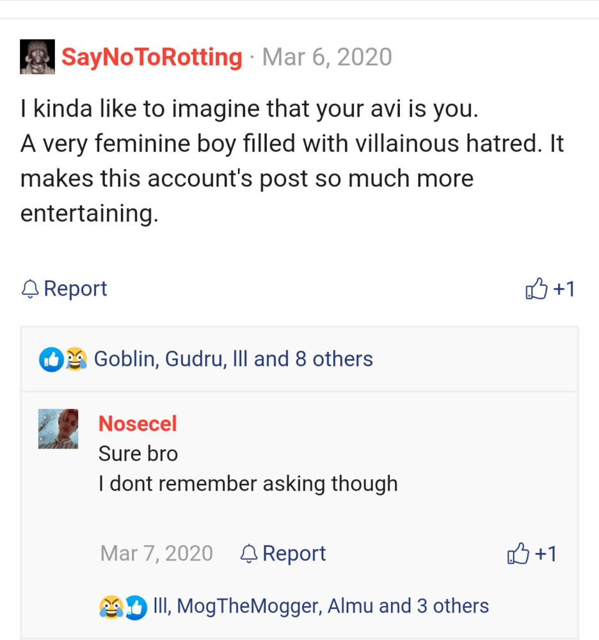Open Nosecel's profile via username
Viewport: 599px width, 640px height.
click(x=138, y=423)
